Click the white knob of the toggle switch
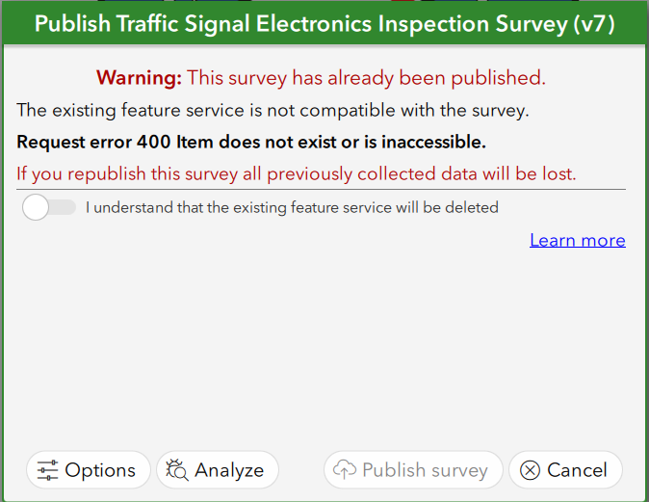 pos(36,207)
